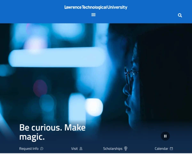Click the word "University" in the header logo
Screen dimensions: 192x154
tap(117, 7)
